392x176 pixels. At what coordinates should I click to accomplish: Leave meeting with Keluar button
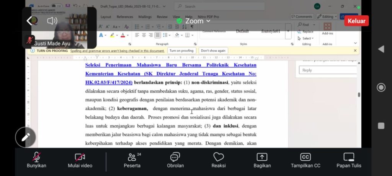356,21
